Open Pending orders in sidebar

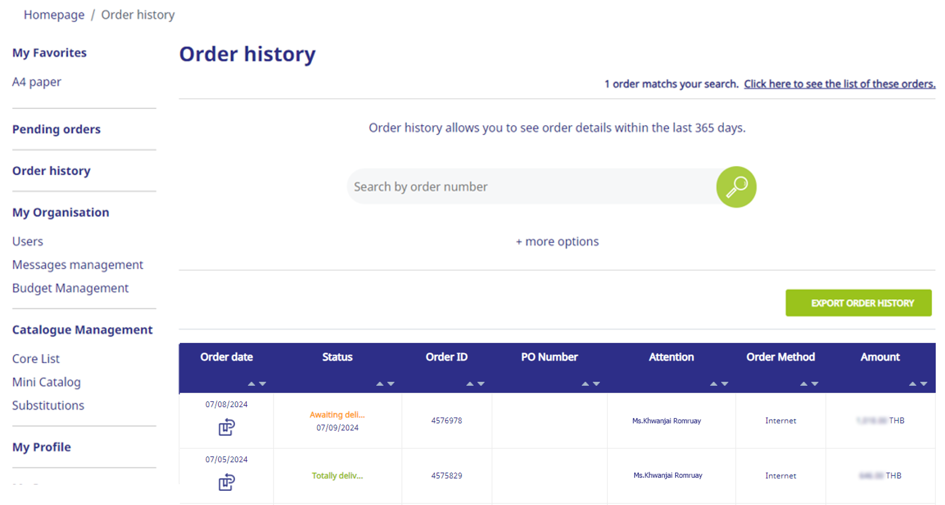click(56, 129)
